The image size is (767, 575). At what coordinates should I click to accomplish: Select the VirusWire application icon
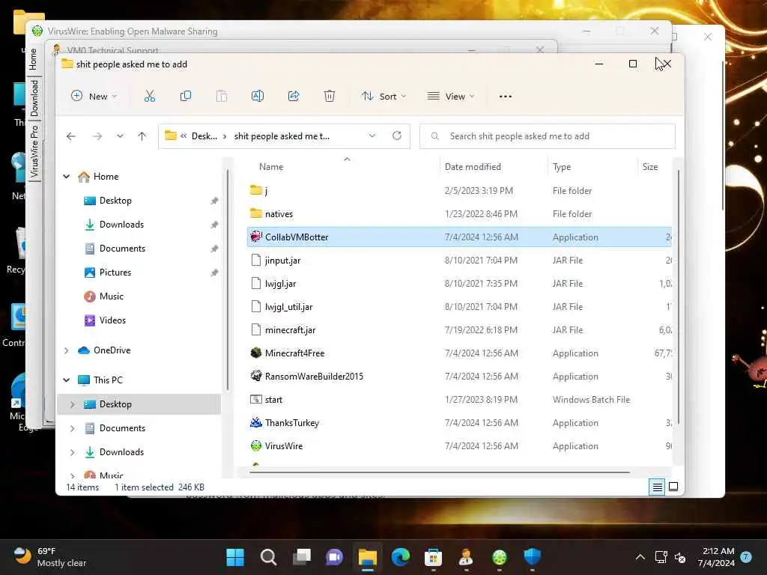pyautogui.click(x=256, y=446)
